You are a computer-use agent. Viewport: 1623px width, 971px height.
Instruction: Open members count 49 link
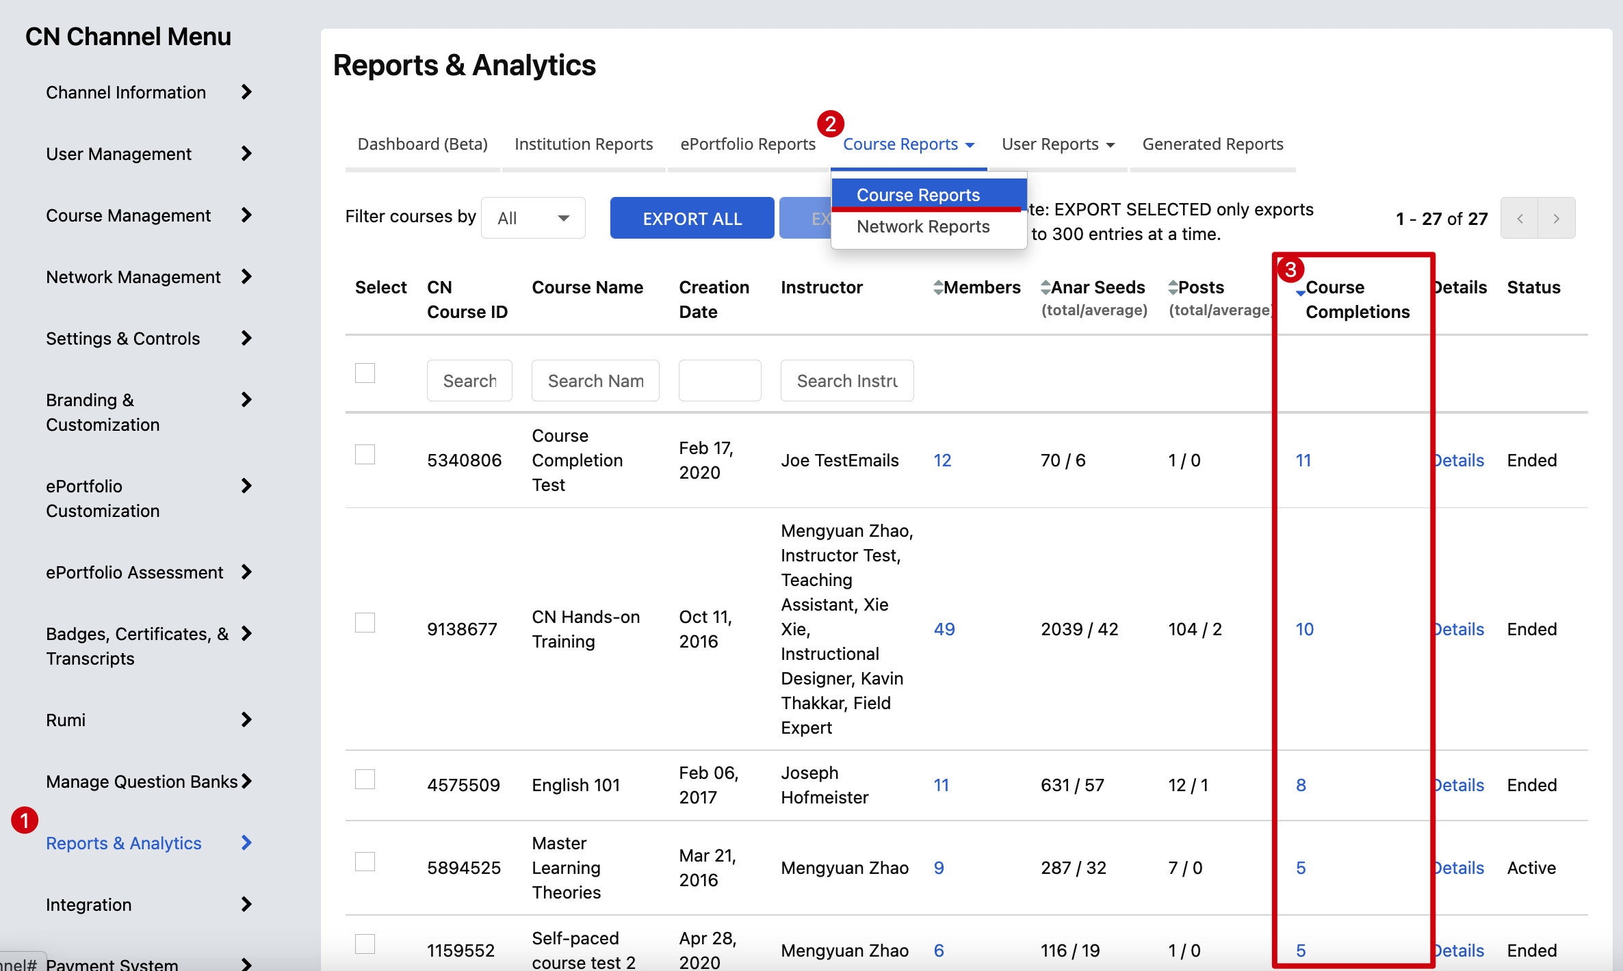point(944,629)
